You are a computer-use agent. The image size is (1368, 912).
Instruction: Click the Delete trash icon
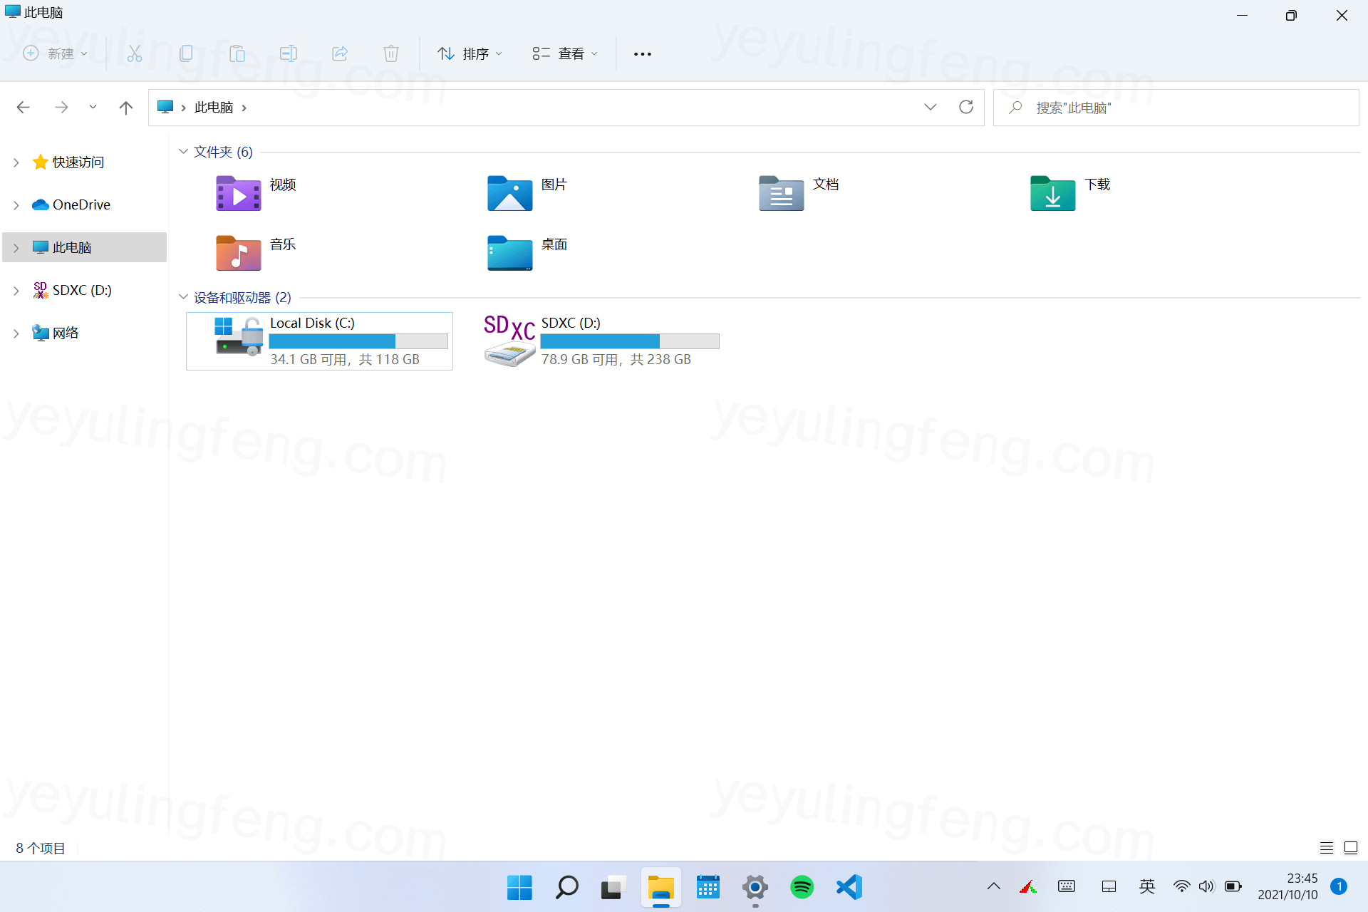coord(390,53)
